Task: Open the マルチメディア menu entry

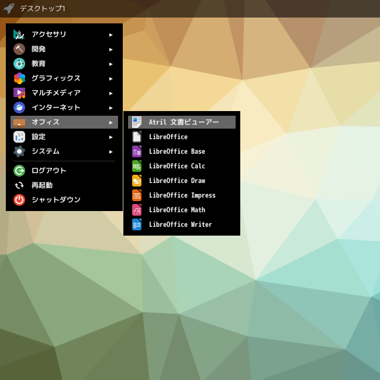Action: tap(64, 93)
